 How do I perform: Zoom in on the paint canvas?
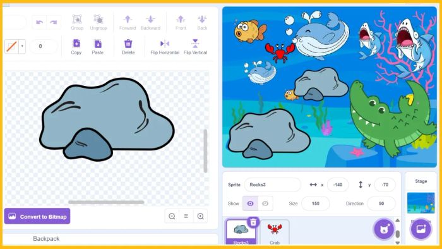pyautogui.click(x=200, y=216)
